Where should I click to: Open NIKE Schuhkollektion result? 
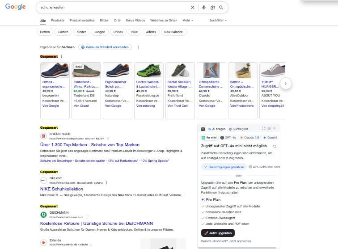tap(62, 189)
